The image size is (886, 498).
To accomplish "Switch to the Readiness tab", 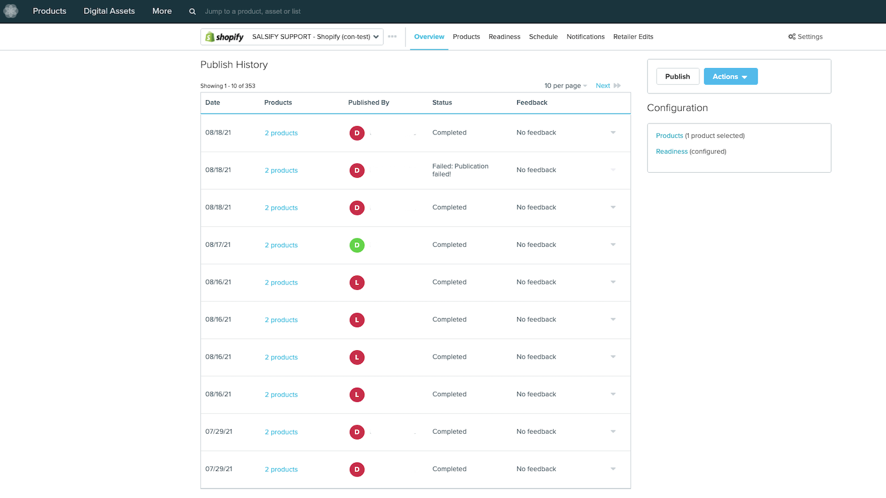I will [504, 37].
